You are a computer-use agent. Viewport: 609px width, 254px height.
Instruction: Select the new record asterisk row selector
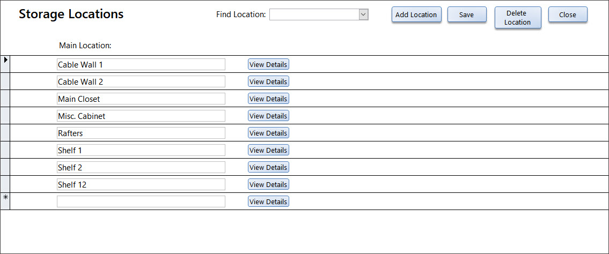pos(5,201)
